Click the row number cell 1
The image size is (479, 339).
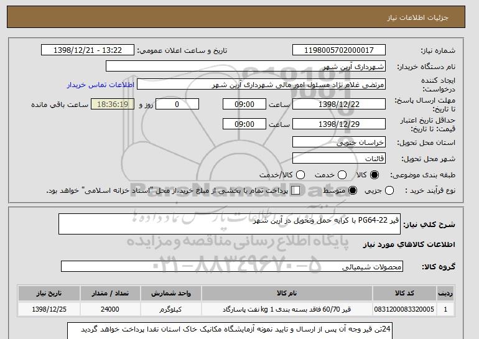(445, 309)
